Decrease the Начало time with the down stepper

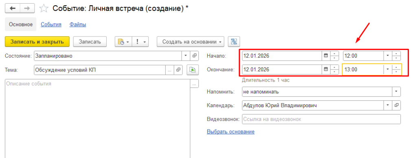tap(396, 58)
